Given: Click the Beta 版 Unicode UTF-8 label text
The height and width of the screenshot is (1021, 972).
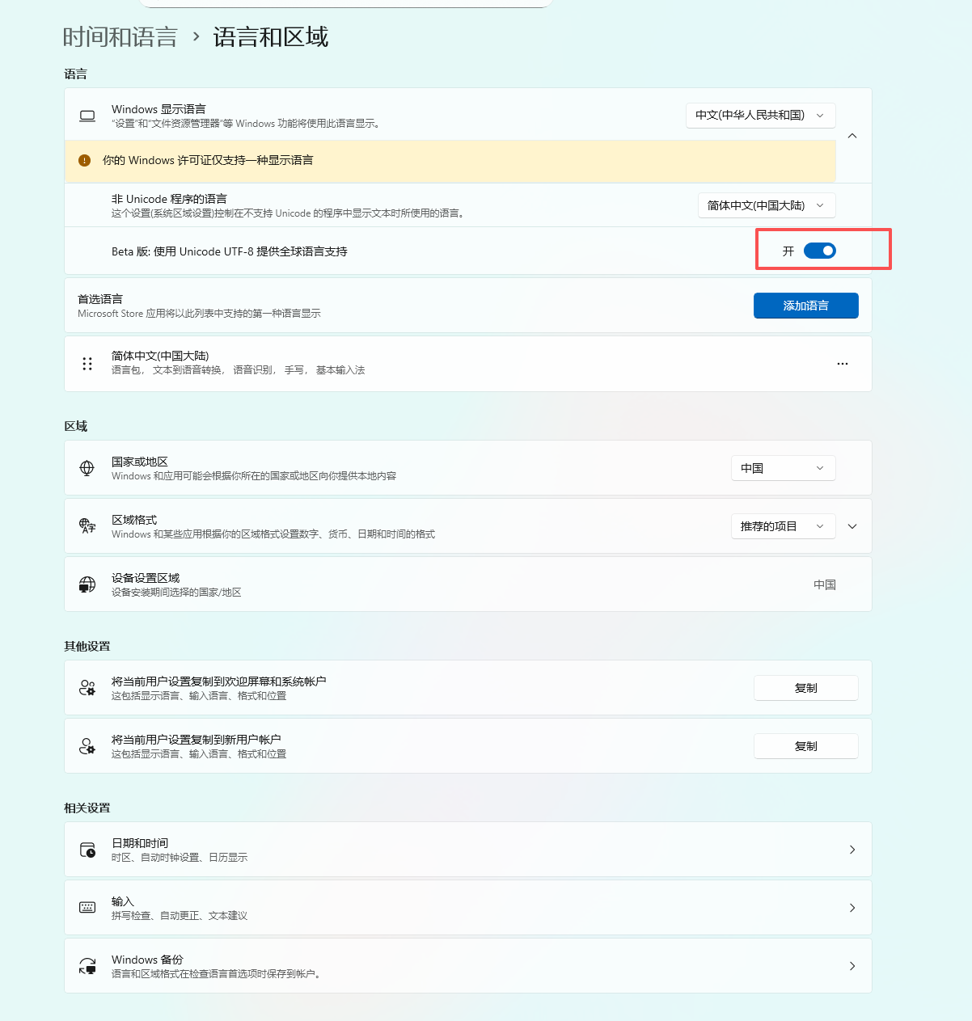Looking at the screenshot, I should [x=230, y=251].
